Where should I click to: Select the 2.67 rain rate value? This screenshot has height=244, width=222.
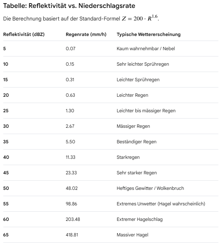(x=70, y=126)
